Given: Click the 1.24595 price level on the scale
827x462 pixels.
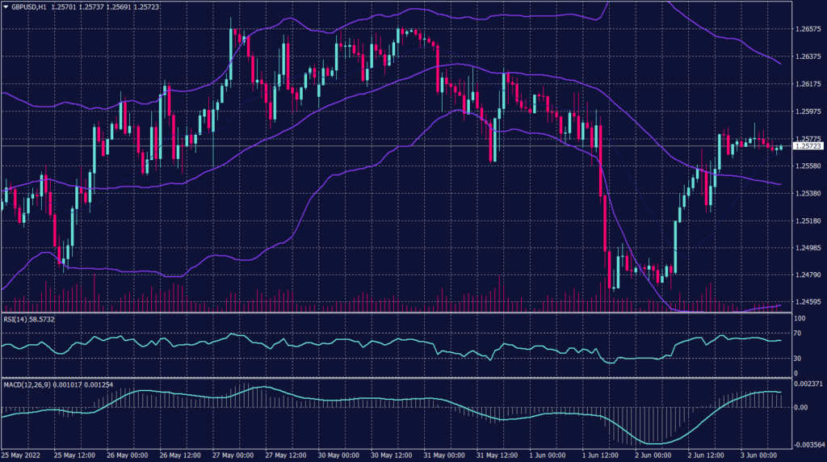Looking at the screenshot, I should click(x=808, y=303).
